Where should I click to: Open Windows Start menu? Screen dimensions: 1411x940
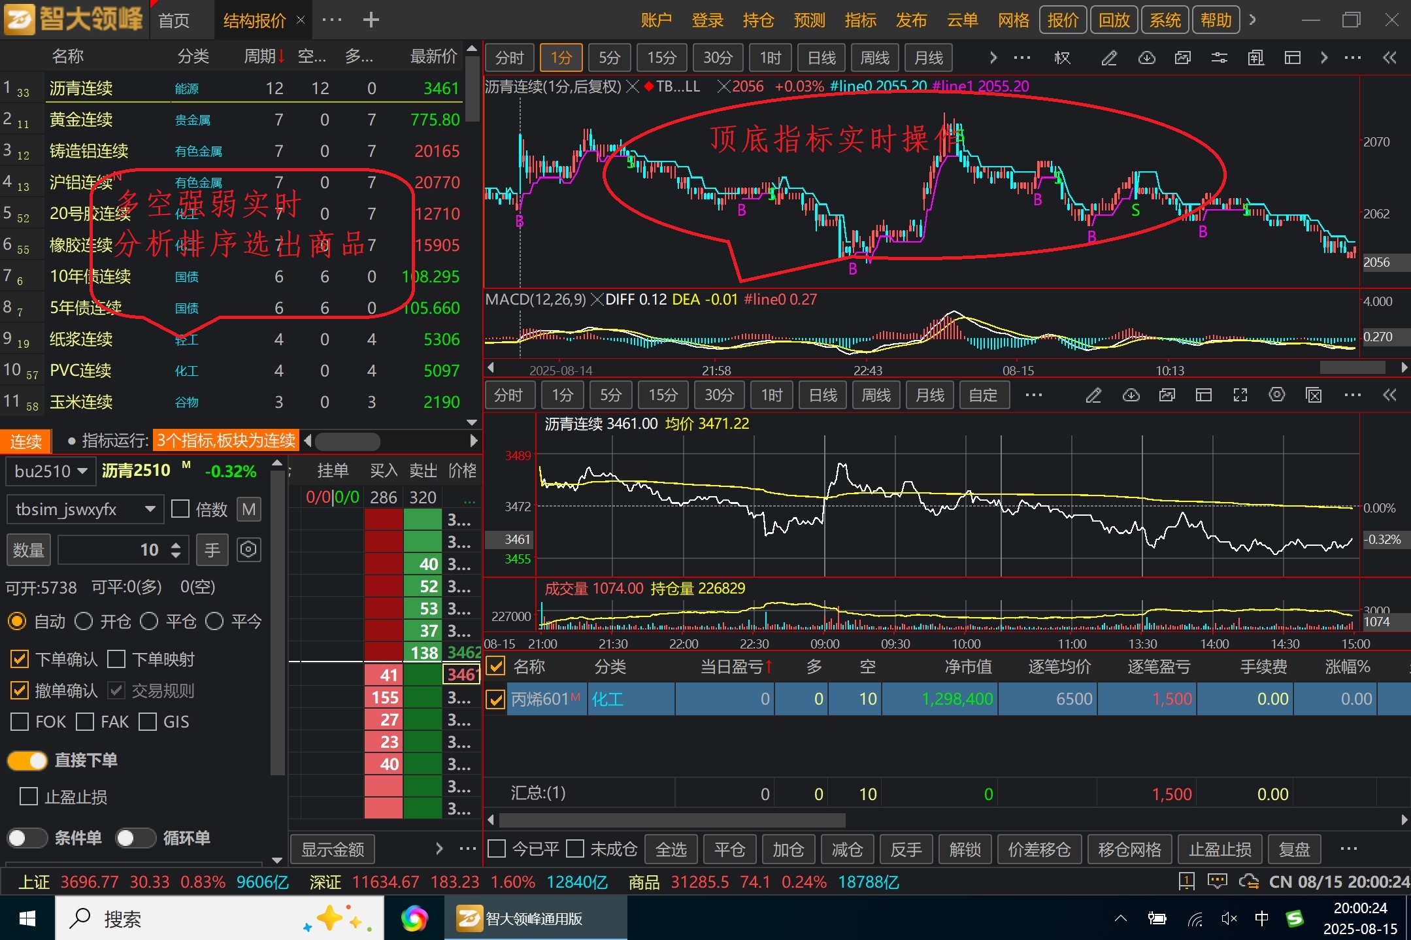tap(27, 918)
